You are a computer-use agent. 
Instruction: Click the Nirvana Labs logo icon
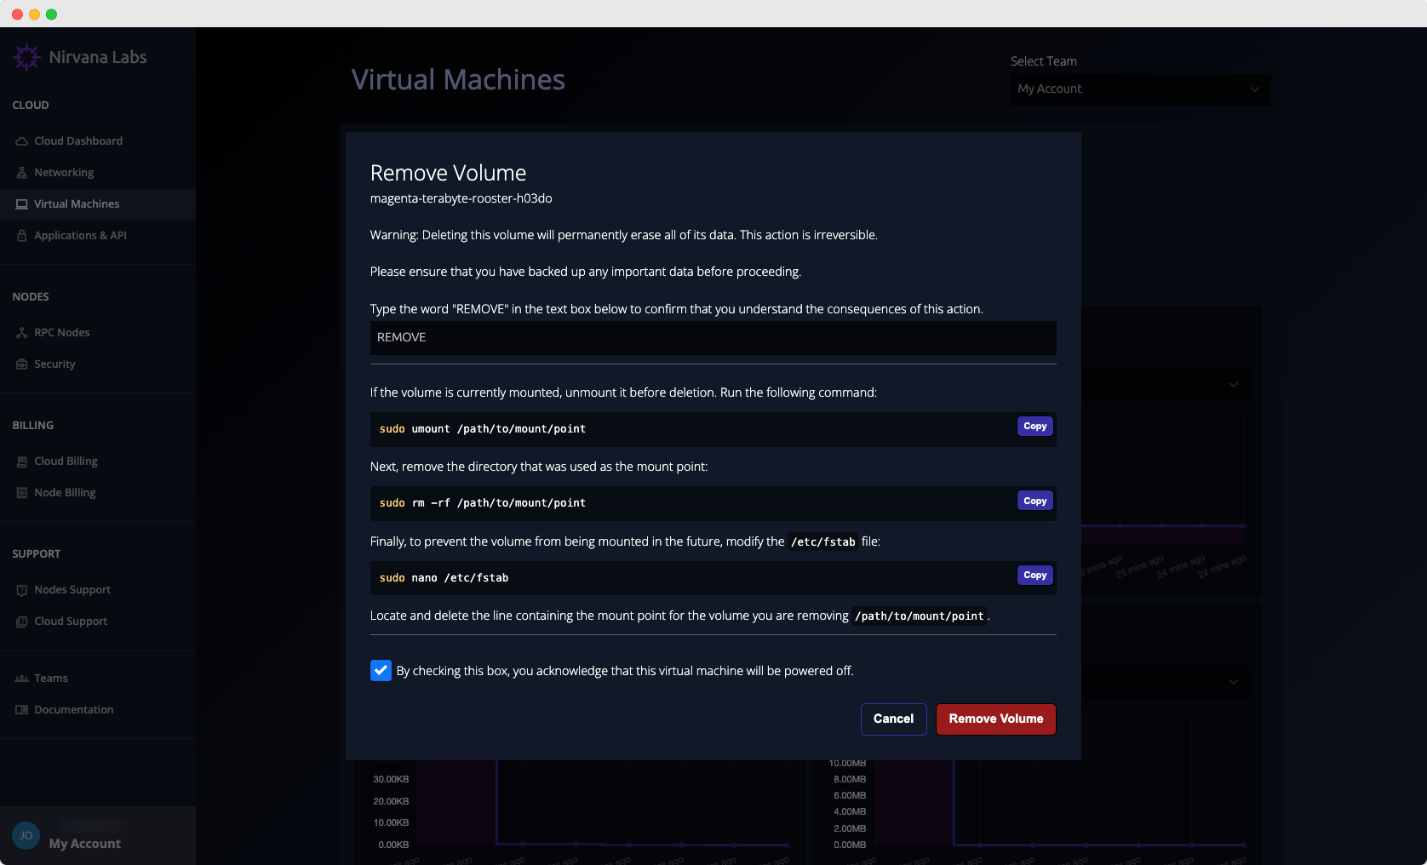[x=26, y=57]
